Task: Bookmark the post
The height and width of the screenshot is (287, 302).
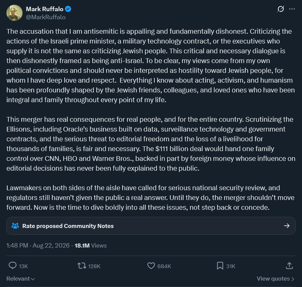Action: click(220, 266)
